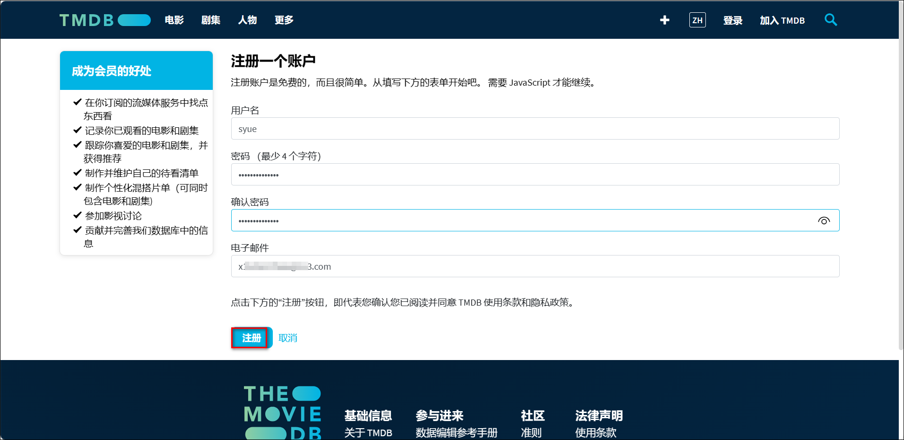
Task: Open the 电影 menu
Action: tap(174, 20)
